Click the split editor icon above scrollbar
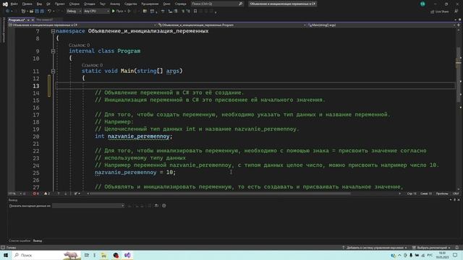 pyautogui.click(x=459, y=25)
